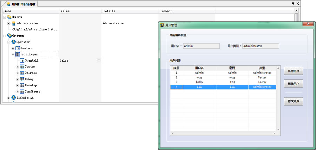Screen dimensions: 316x150
Task: Click the 用户名 field showing Admin
Action: (201, 46)
